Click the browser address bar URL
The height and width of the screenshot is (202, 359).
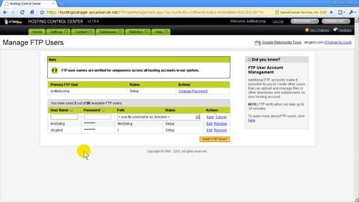(x=155, y=12)
